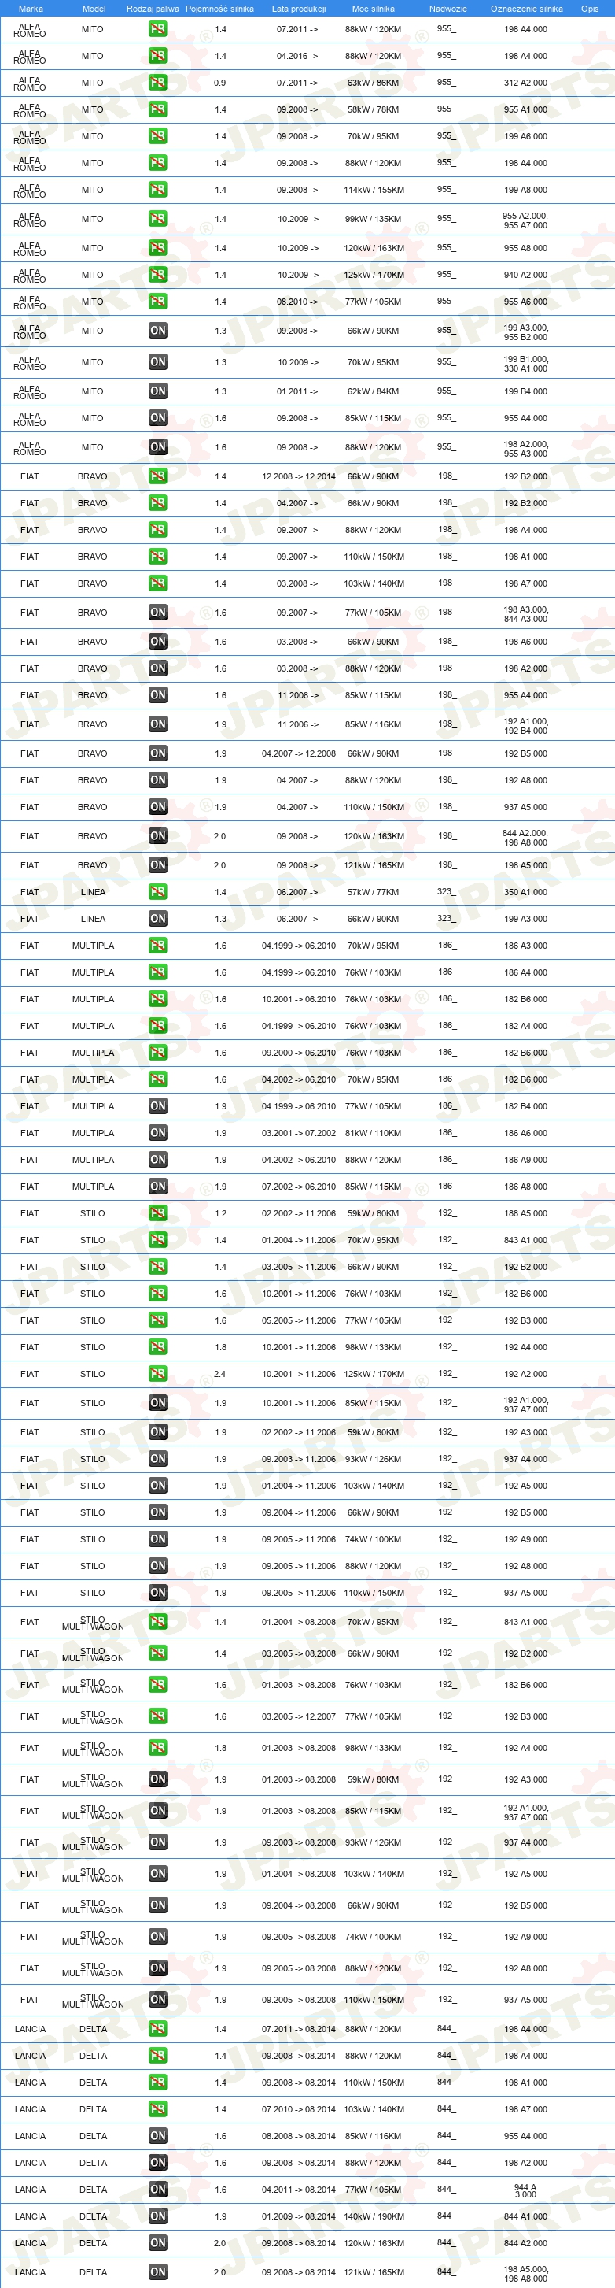The height and width of the screenshot is (2288, 615).
Task: Click diesel ON icon in Delta 04.2011 -> 08.2014 row
Action: [158, 2190]
